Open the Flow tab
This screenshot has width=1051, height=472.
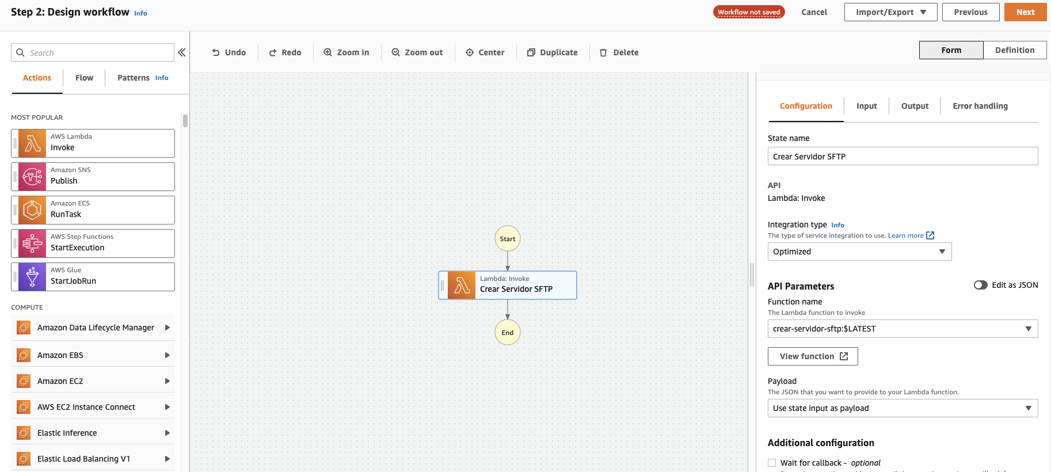click(84, 78)
